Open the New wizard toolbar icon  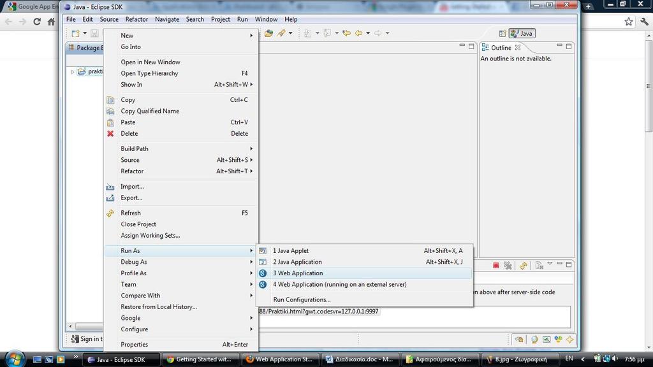click(75, 33)
